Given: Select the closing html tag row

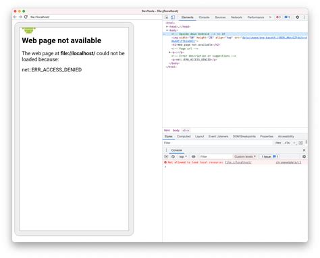Looking at the screenshot, I should [171, 67].
